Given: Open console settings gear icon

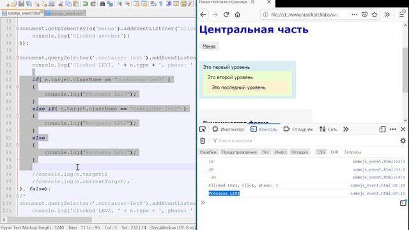Looking at the screenshot, I should click(403, 141).
